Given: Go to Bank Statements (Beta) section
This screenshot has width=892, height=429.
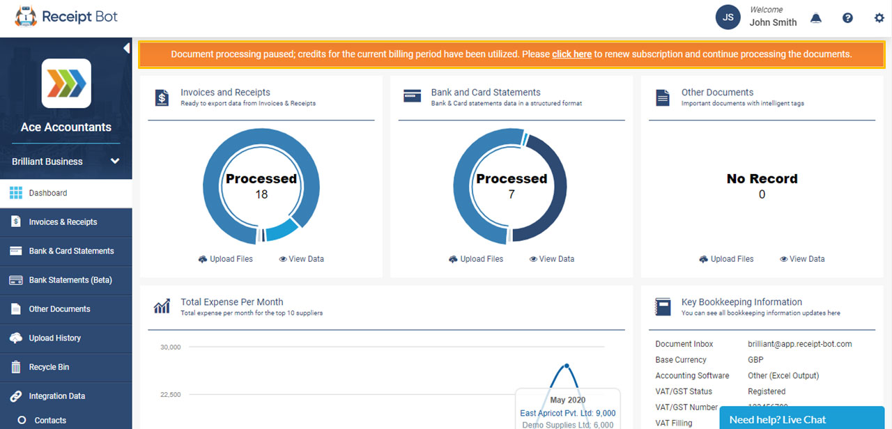Looking at the screenshot, I should pos(70,280).
